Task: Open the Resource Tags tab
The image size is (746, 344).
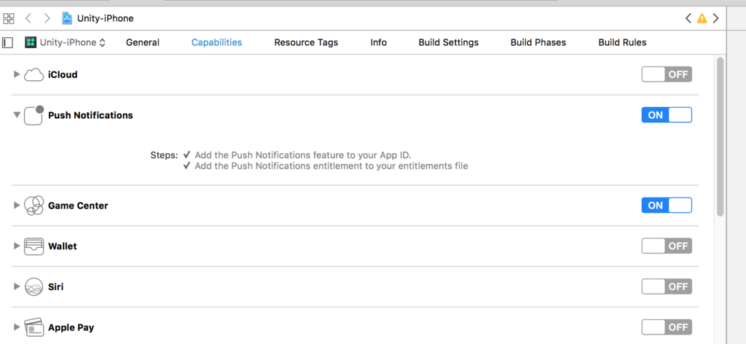Action: click(306, 42)
